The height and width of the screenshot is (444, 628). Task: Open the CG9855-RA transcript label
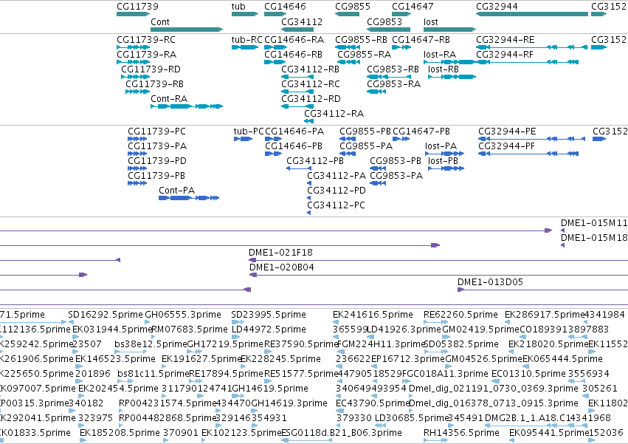(x=364, y=55)
